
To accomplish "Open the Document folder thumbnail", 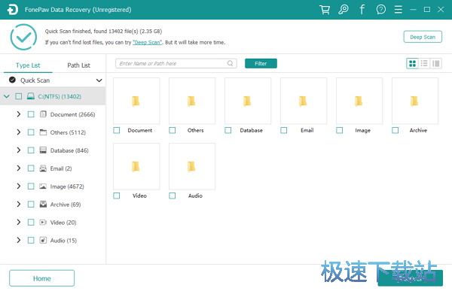I will click(x=136, y=101).
